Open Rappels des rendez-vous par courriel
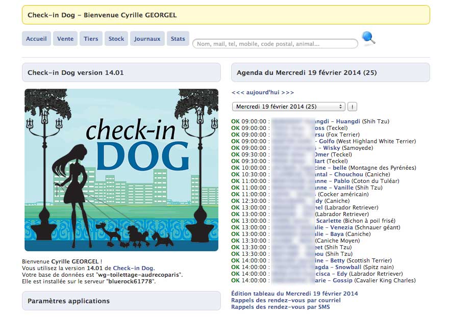 click(286, 300)
